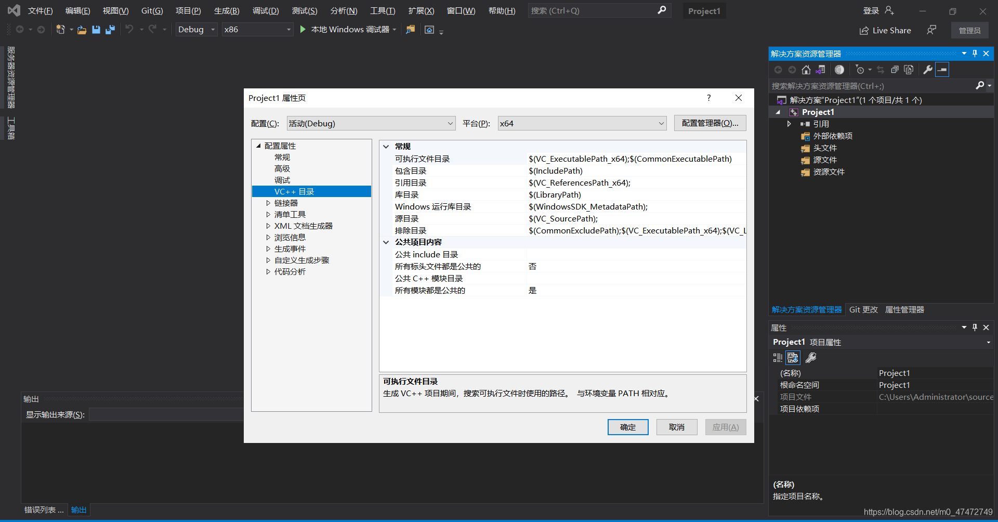This screenshot has width=998, height=522.
Task: Open the 文件(F) menu
Action: tap(41, 11)
